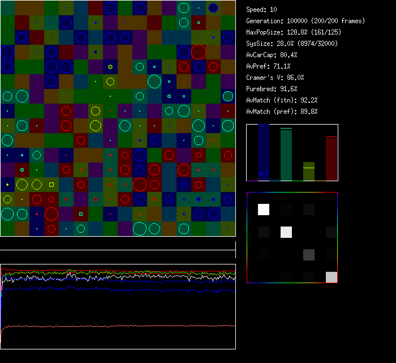Click the light gray square in matrix bottom-right corner
This screenshot has height=363, width=396.
pyautogui.click(x=331, y=277)
